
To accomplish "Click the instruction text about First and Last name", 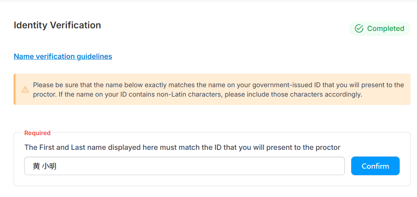I will tap(182, 147).
